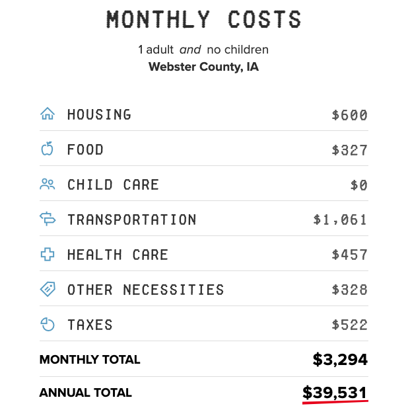The width and height of the screenshot is (408, 408).
Task: Click the Other Necessities label
Action: pyautogui.click(x=145, y=290)
